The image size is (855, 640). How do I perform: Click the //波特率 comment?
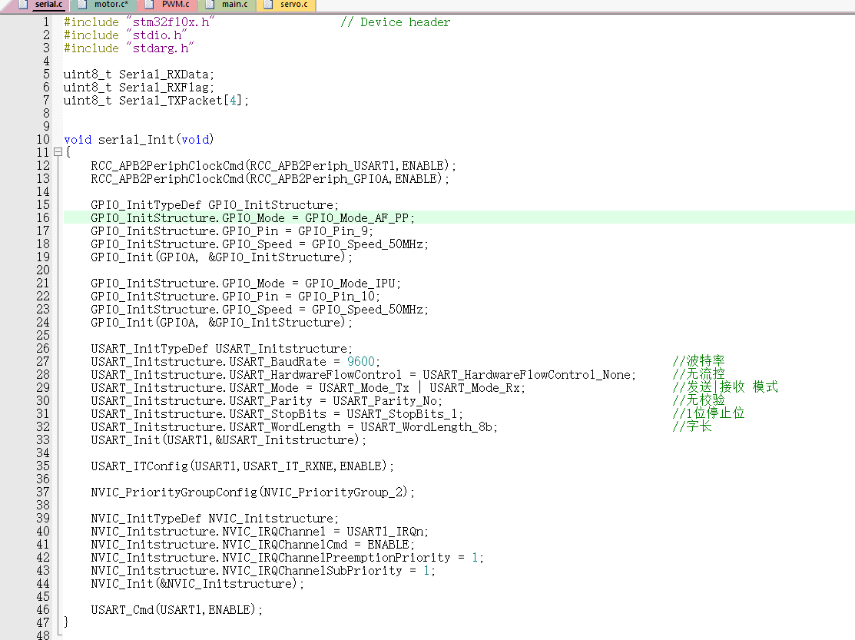click(698, 361)
